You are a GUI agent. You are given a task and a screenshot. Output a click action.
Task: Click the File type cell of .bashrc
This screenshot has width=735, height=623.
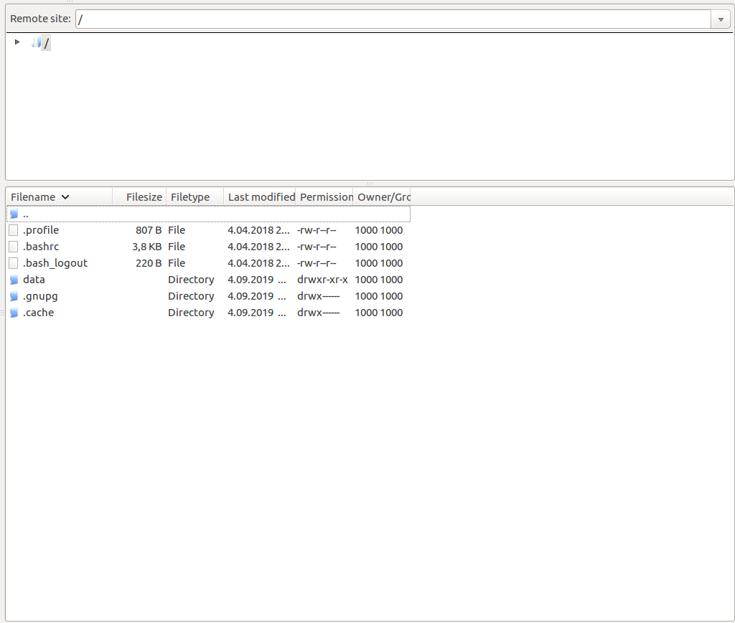click(x=177, y=247)
